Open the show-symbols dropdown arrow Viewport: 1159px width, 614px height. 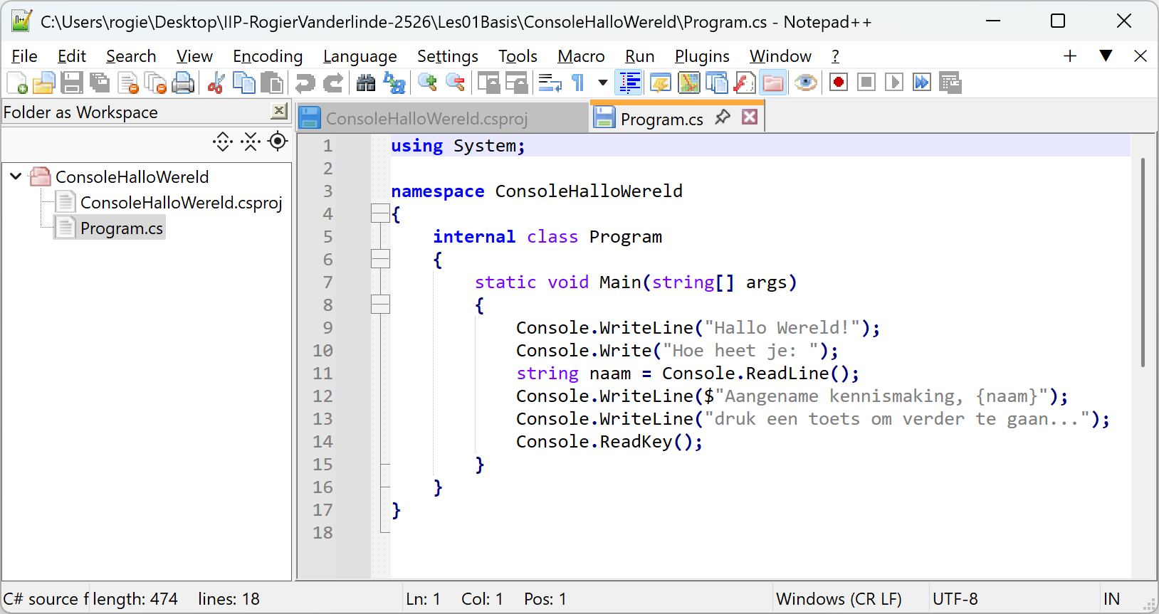[603, 83]
